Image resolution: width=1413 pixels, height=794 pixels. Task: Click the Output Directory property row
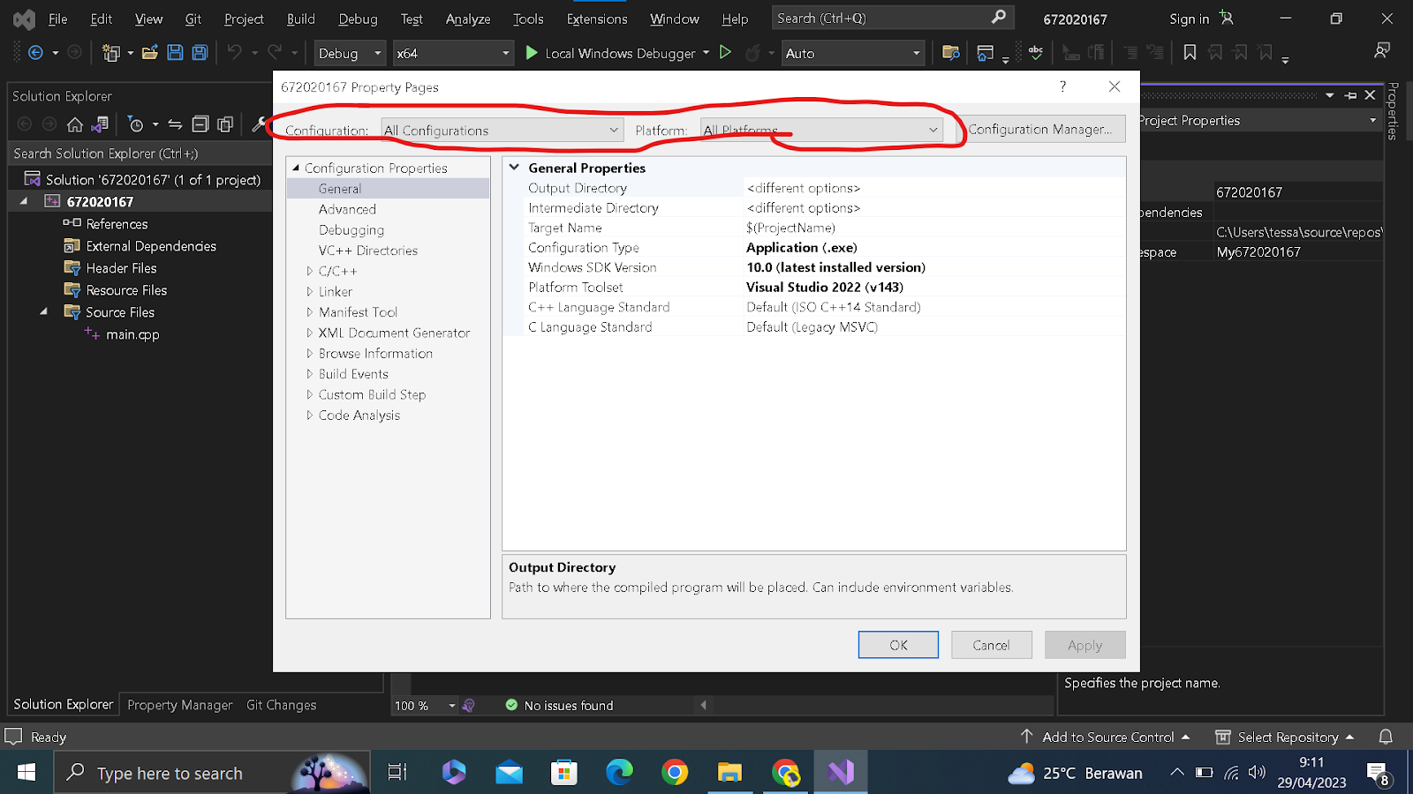pyautogui.click(x=814, y=188)
